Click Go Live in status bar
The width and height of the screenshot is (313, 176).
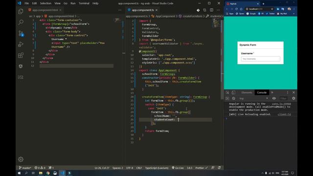click(178, 168)
